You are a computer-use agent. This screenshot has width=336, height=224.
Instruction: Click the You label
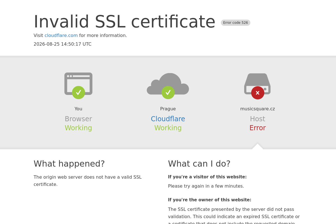pos(78,109)
